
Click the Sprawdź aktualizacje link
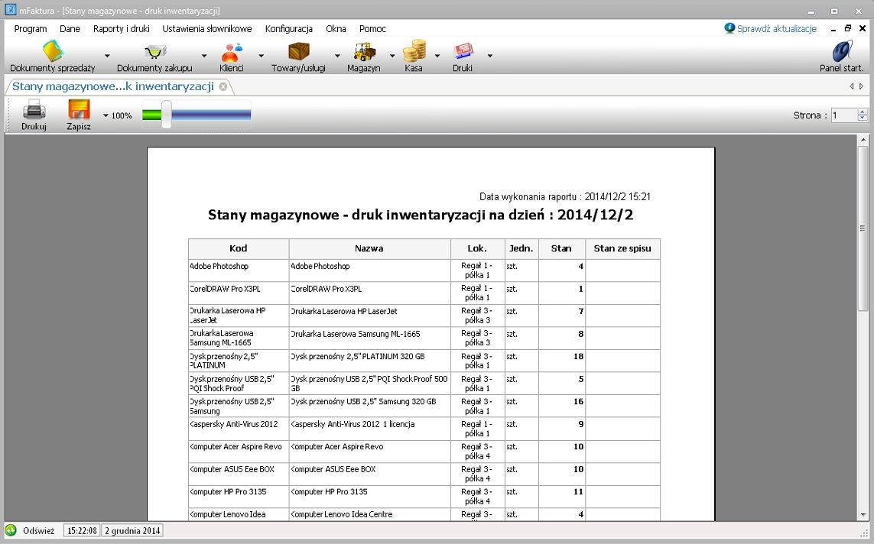pos(776,29)
